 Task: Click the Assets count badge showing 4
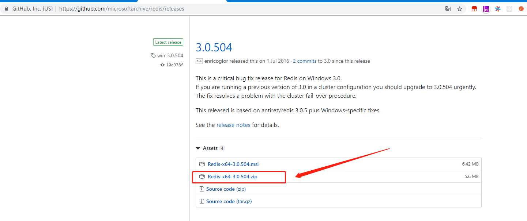[222, 148]
